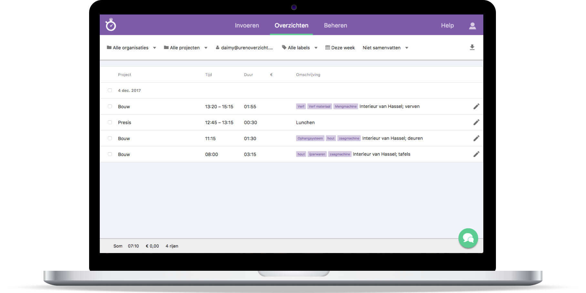Open the user account profile icon
586x293 pixels.
[x=472, y=25]
